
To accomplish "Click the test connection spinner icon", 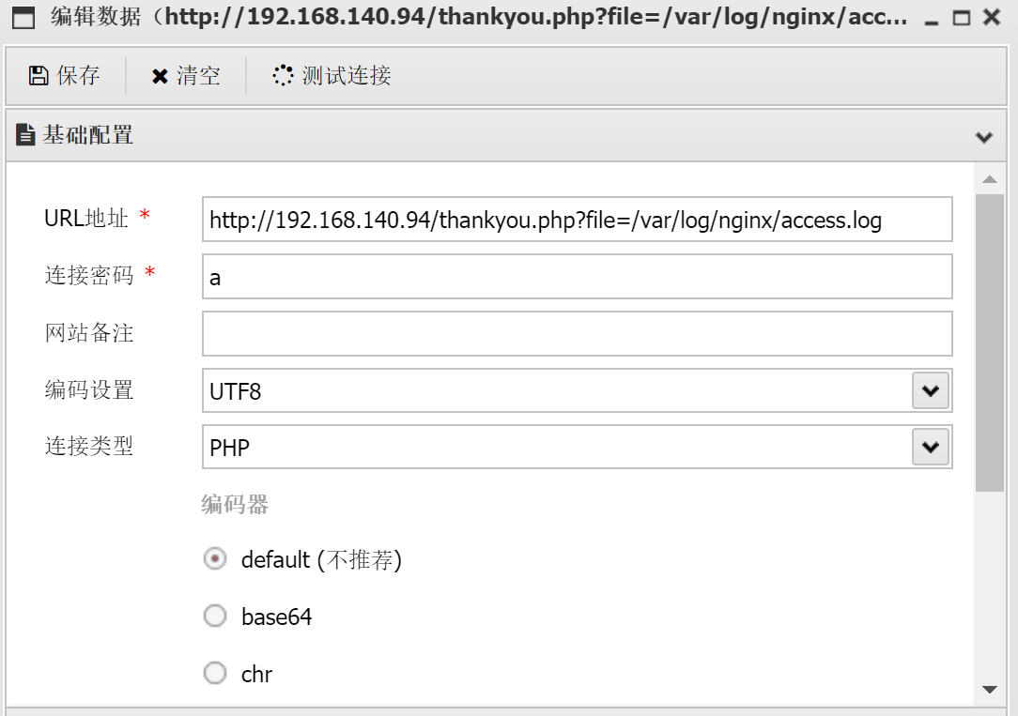I will pos(283,76).
